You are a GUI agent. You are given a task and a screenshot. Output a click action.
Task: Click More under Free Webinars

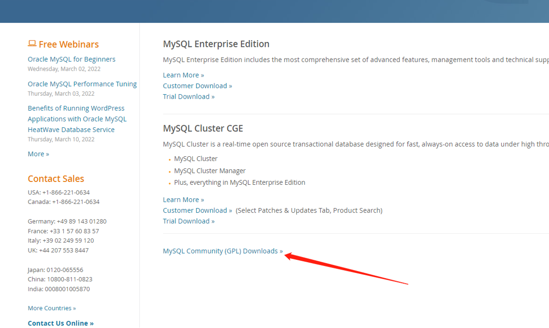[39, 154]
